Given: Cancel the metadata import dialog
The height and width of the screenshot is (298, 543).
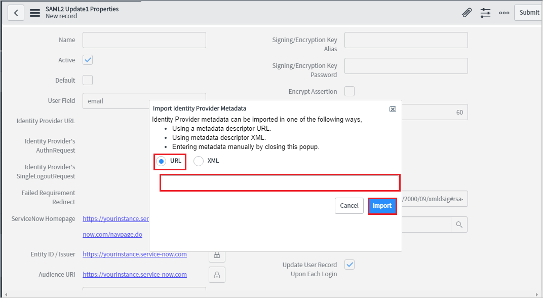Looking at the screenshot, I should tap(349, 206).
